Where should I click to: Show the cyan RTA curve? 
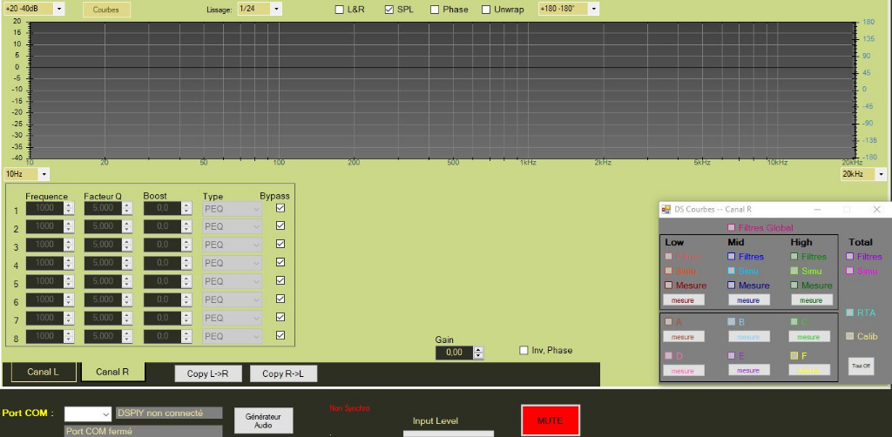pyautogui.click(x=850, y=313)
